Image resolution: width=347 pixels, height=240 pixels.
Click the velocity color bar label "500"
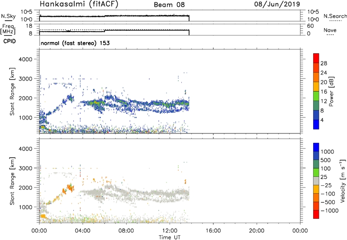325,160
